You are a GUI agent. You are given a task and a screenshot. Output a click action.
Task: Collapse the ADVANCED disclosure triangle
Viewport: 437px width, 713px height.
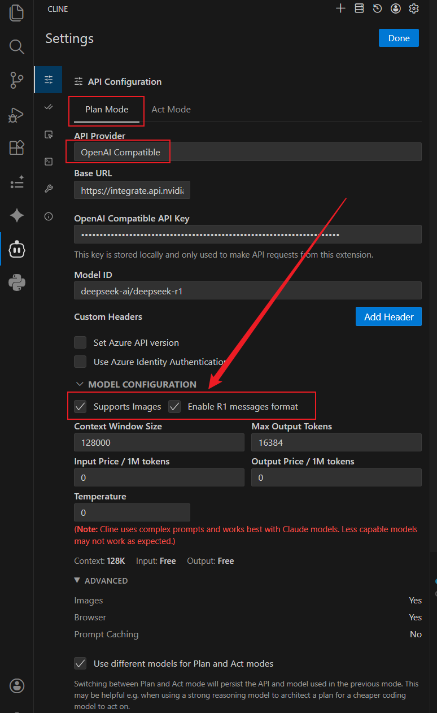click(77, 580)
